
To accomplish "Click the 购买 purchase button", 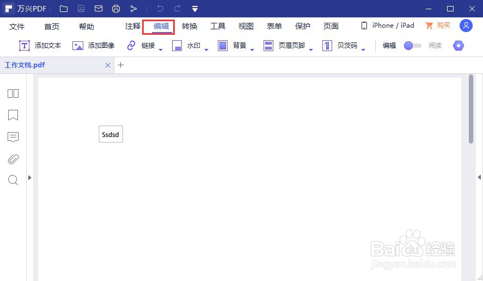I will (x=438, y=26).
